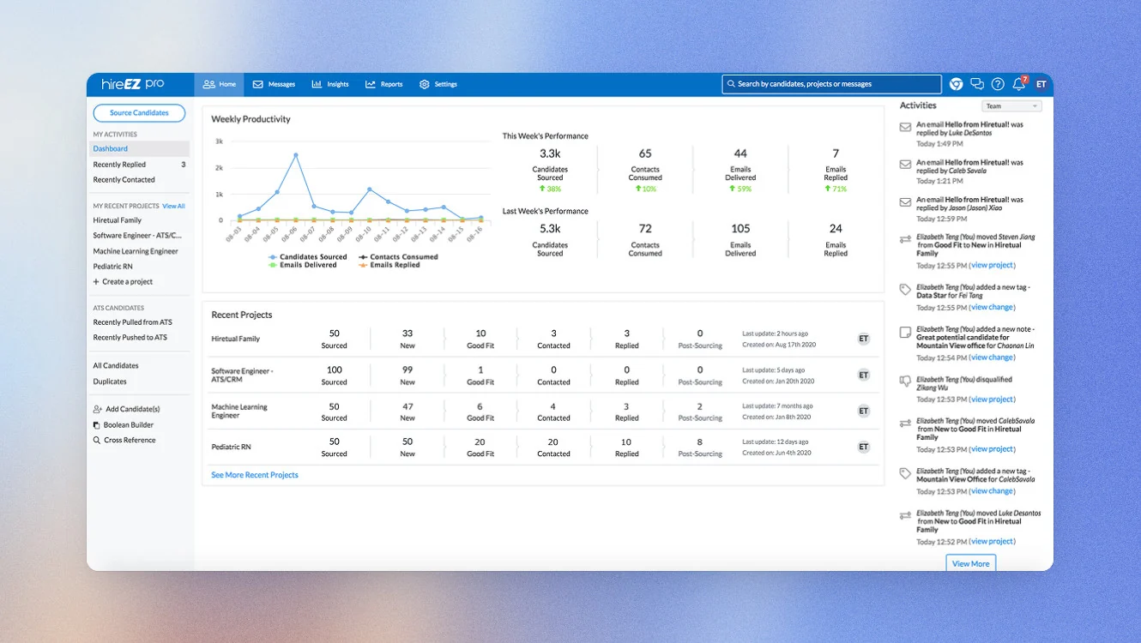Click in the candidates search field

tap(832, 84)
